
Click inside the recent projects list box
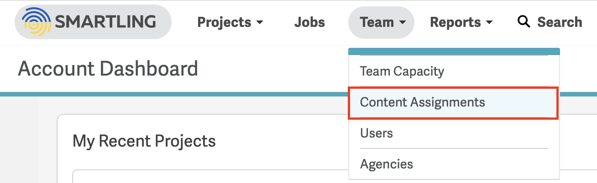click(210, 177)
